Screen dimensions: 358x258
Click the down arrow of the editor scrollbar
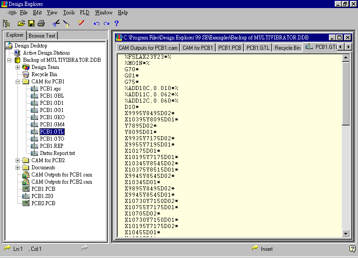pos(346,233)
